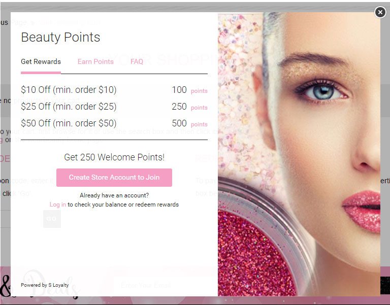
Task: Click Create Store Account to Join
Action: pos(114,178)
